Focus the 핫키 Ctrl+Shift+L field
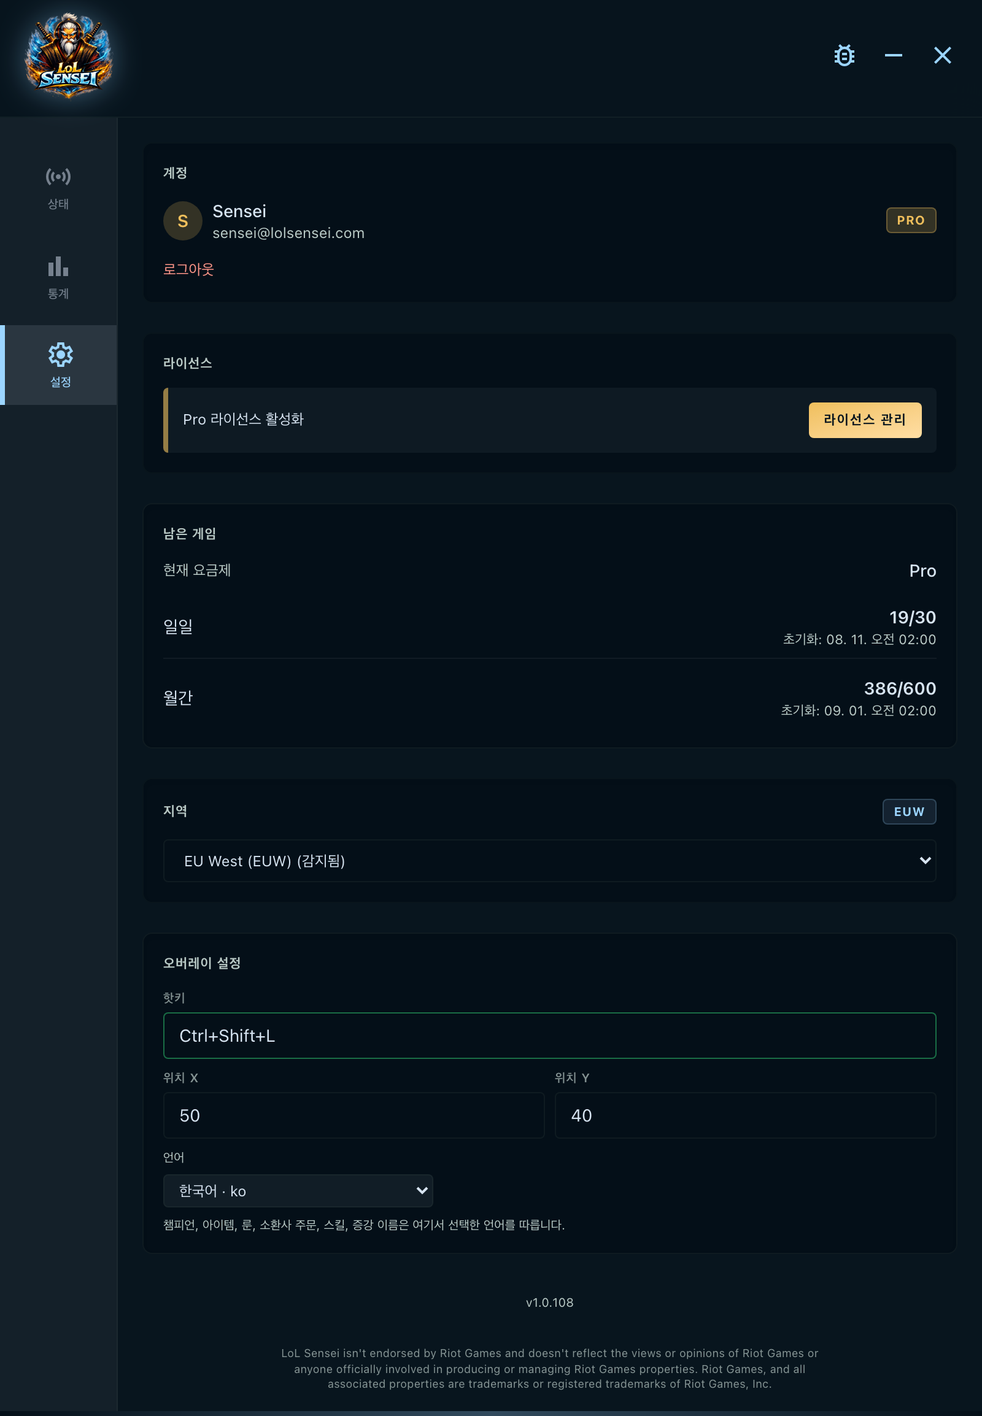The height and width of the screenshot is (1416, 982). (x=549, y=1035)
